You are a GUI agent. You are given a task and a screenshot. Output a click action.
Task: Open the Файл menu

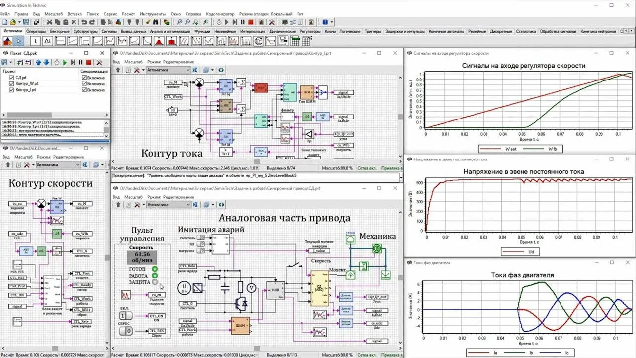pos(5,14)
